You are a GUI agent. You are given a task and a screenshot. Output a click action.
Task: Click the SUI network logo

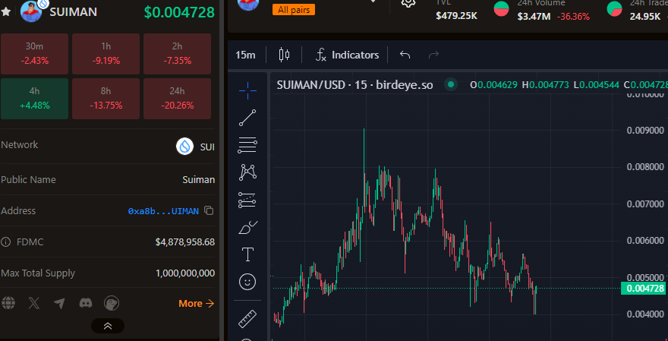(185, 147)
